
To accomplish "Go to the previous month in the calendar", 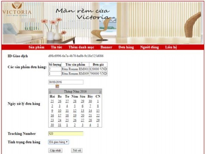I will pyautogui.click(x=50, y=92).
